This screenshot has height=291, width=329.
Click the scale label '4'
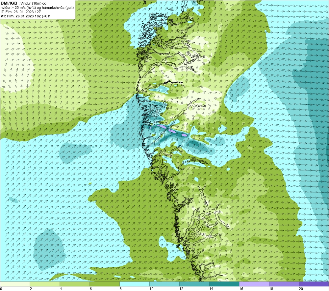(x=61, y=289)
